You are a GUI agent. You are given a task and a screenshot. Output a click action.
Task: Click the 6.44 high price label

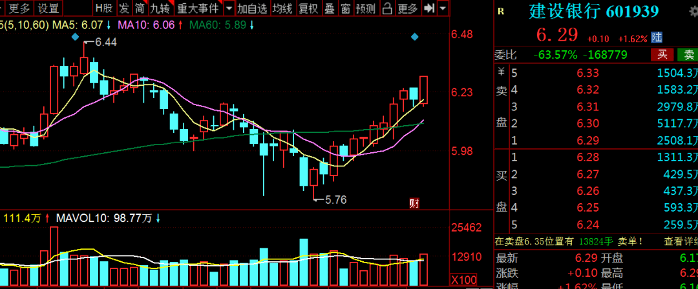(105, 42)
